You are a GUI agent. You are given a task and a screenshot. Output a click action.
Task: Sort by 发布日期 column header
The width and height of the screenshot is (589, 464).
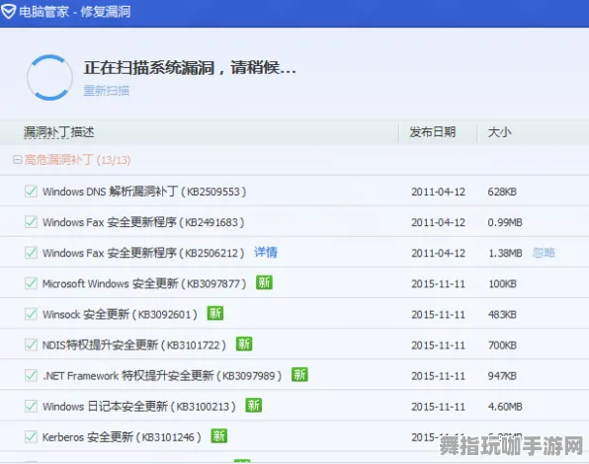[432, 132]
